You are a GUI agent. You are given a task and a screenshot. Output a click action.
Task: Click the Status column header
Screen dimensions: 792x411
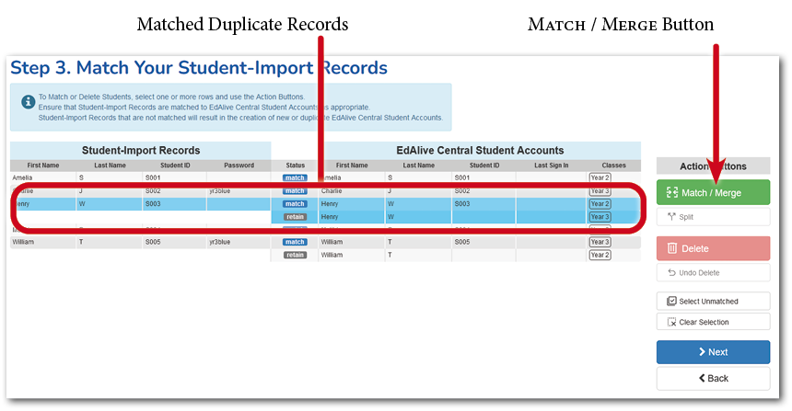[x=295, y=166]
